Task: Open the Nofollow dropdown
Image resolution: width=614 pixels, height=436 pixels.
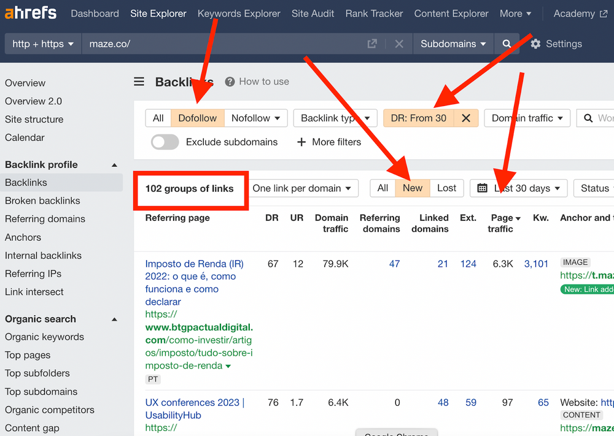Action: [x=255, y=118]
